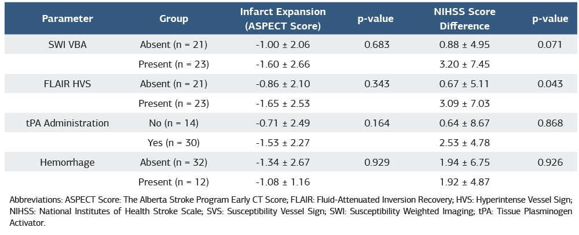This screenshot has width=579, height=235.
Task: Click the Parameter column header
Action: (x=67, y=18)
